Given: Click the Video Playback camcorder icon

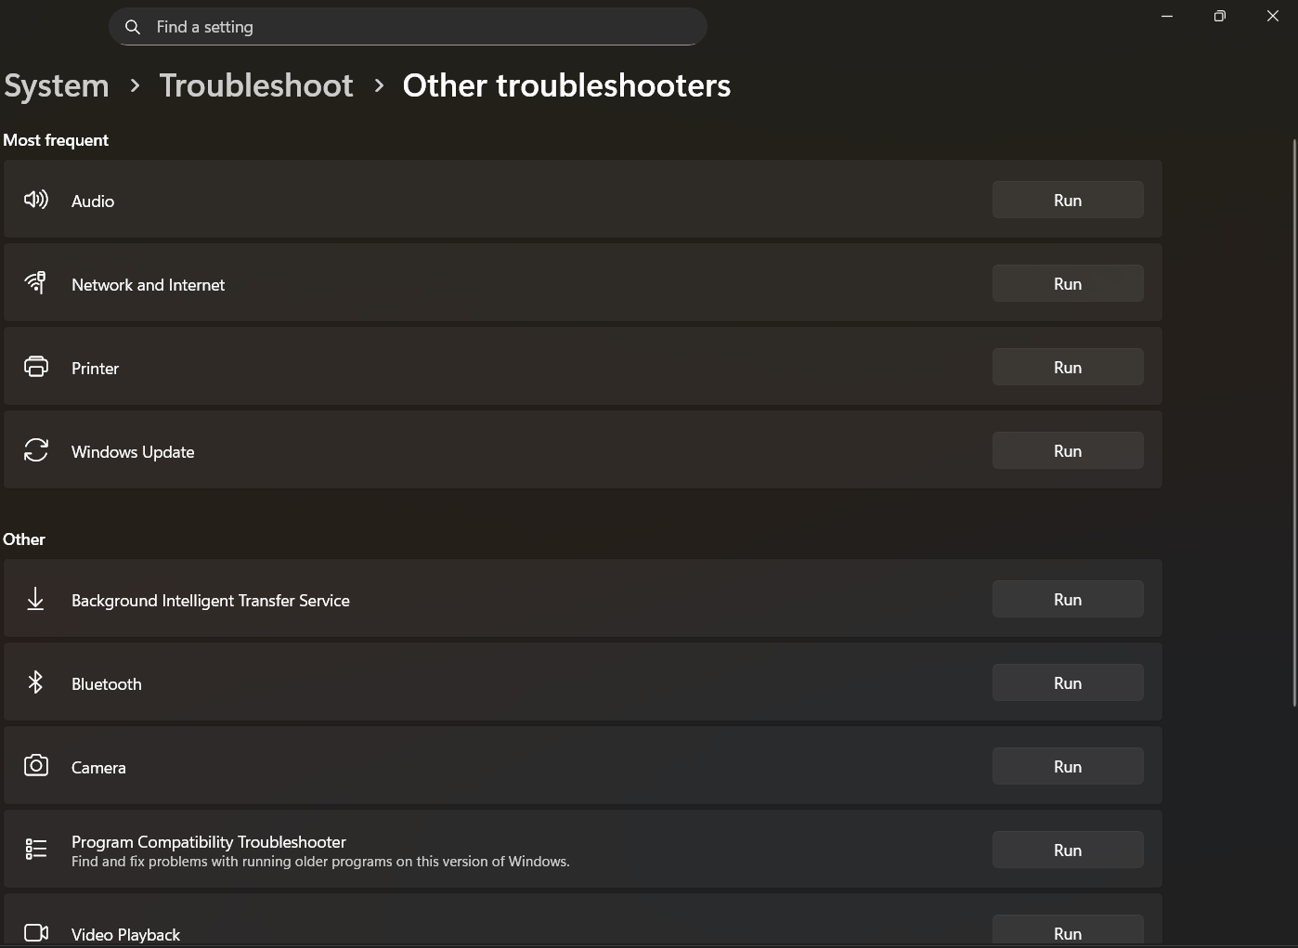Looking at the screenshot, I should click(36, 932).
